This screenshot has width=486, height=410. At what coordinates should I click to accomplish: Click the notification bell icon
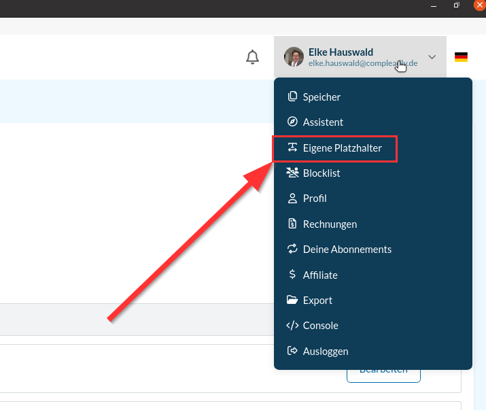click(x=252, y=57)
